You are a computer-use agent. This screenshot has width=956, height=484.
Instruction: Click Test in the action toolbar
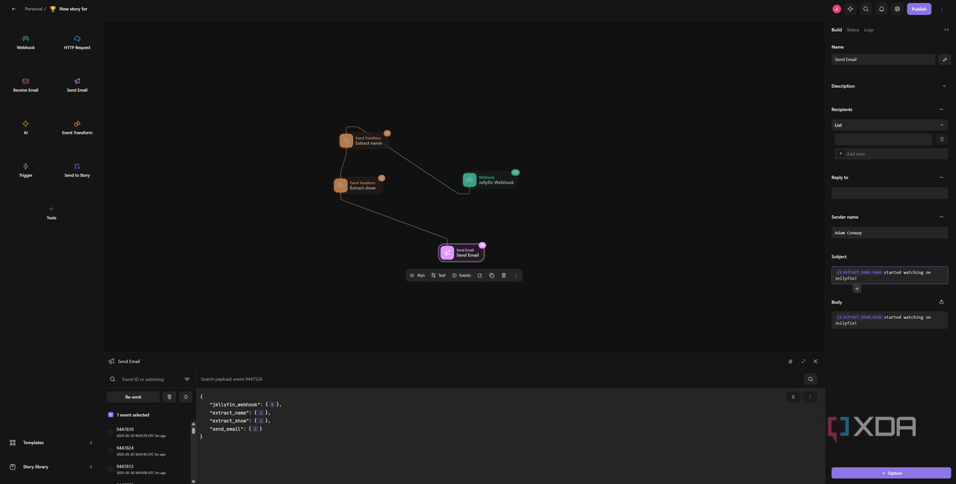[x=438, y=275]
